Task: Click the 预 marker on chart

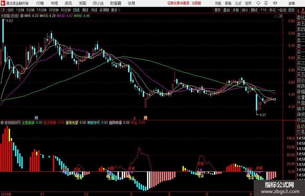Action: (146, 117)
